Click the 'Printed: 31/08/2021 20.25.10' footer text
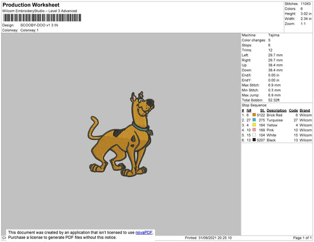This screenshot has height=242, width=314. (x=208, y=238)
